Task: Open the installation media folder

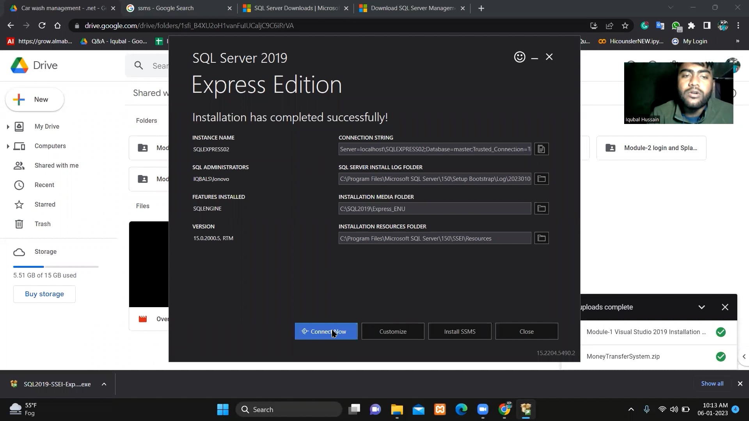Action: point(541,208)
